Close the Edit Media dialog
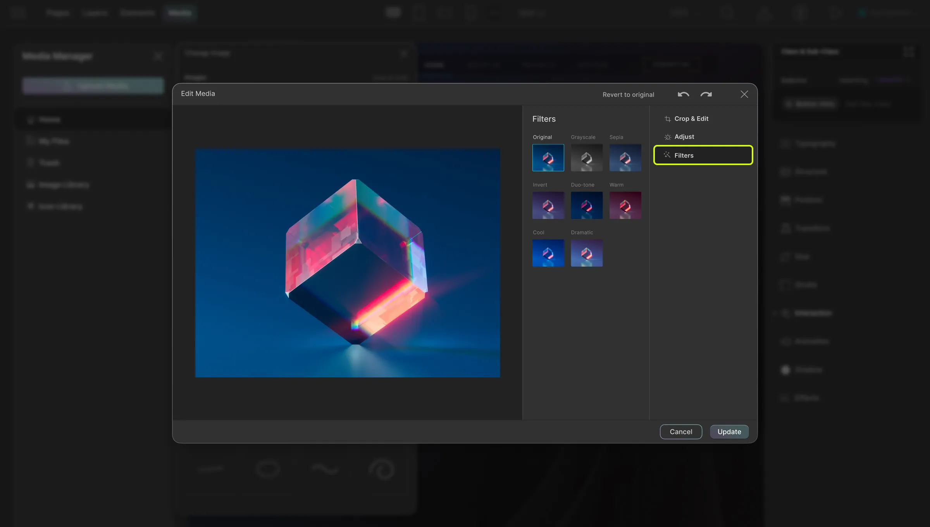The image size is (930, 527). tap(744, 94)
